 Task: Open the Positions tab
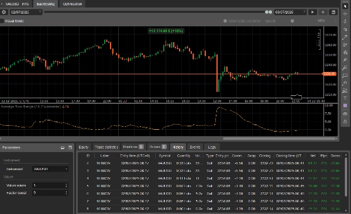pyautogui.click(x=133, y=147)
